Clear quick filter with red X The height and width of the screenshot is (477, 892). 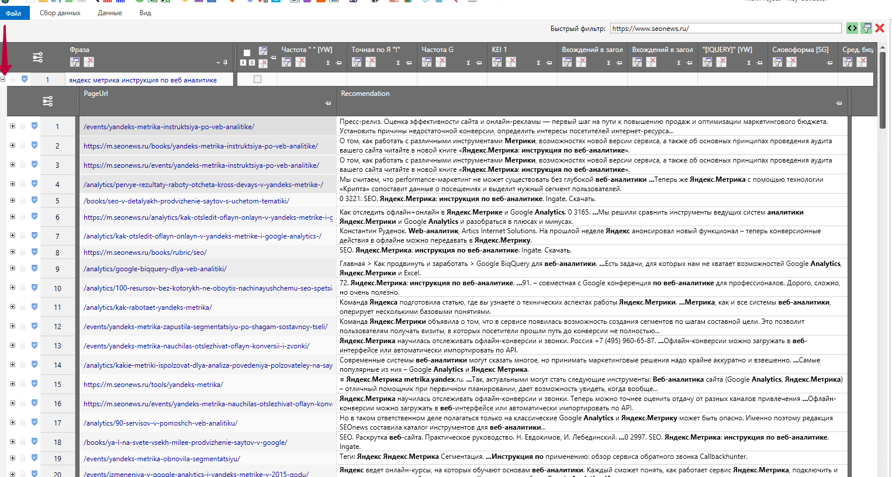point(880,28)
